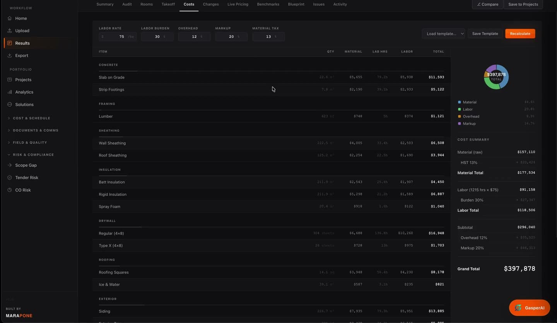Screen dimensions: 557x323
Task: Click the Analytics bar chart icon
Action: click(10, 92)
